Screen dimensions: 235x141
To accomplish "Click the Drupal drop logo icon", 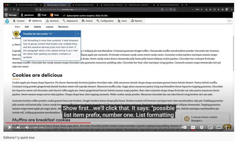I will tap(7, 21).
